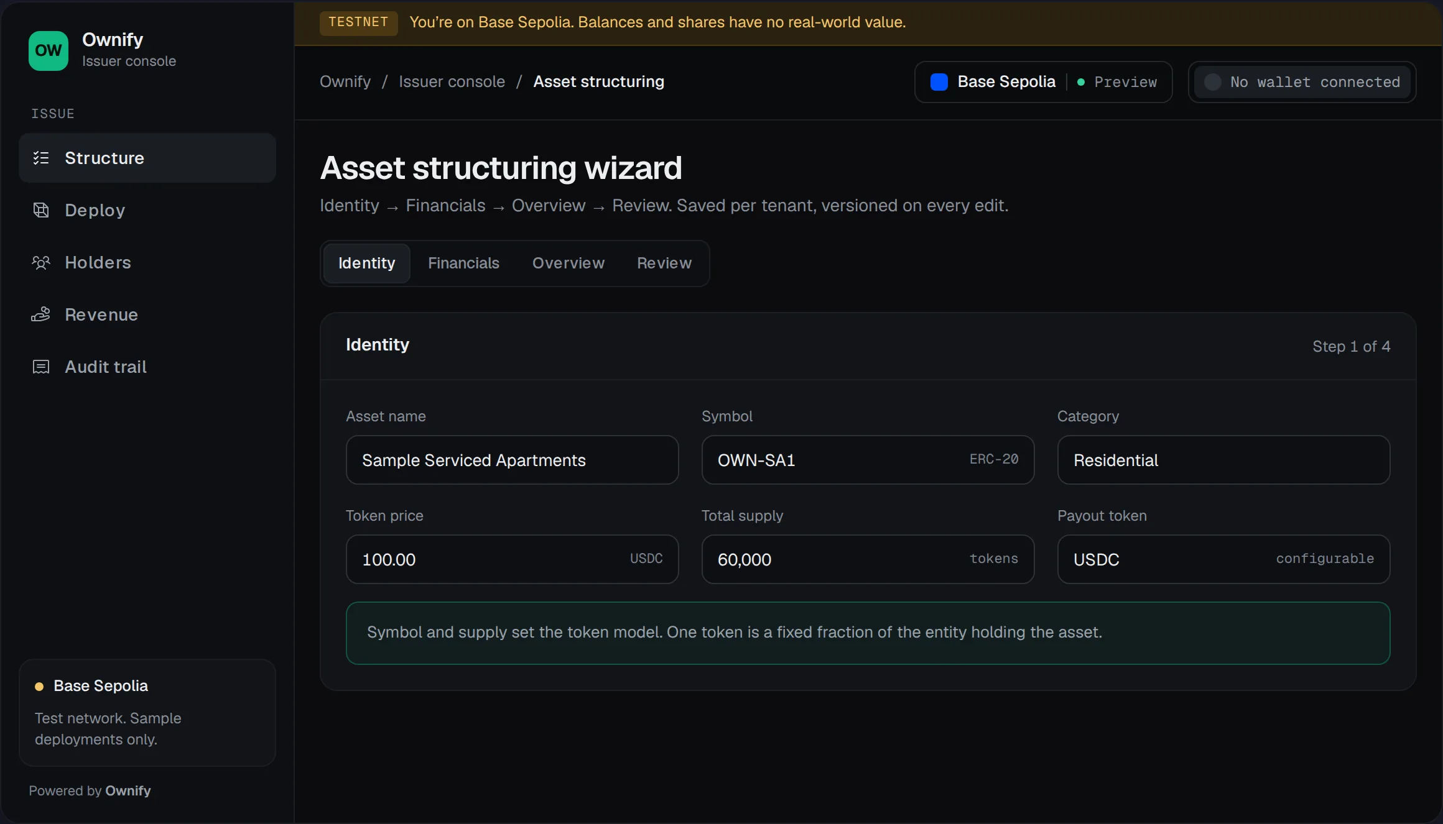Viewport: 1443px width, 824px height.
Task: Switch to the Financials tab
Action: (x=464, y=263)
